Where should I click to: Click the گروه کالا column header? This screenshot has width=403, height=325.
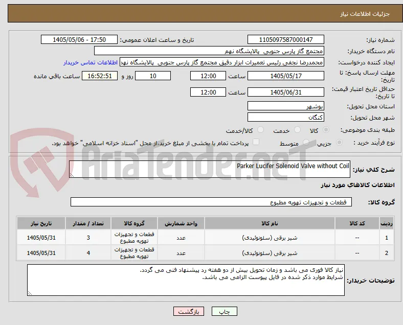click(x=134, y=223)
